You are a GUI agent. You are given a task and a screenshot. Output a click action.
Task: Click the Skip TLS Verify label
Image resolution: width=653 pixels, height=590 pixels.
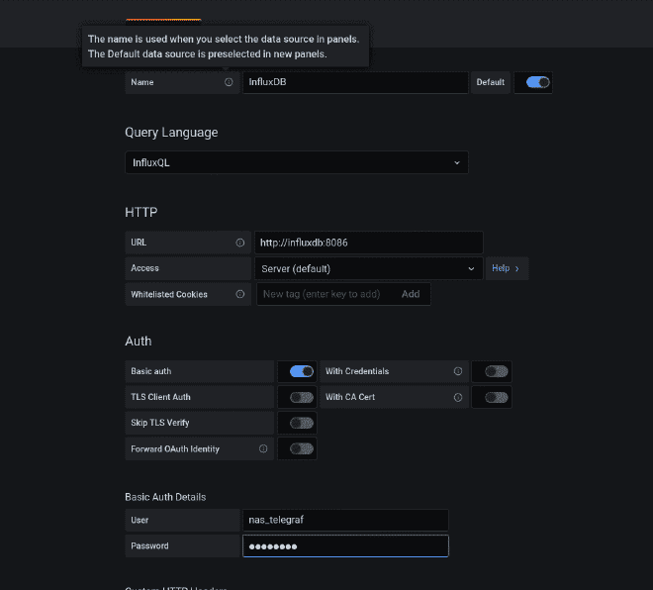[x=160, y=423]
